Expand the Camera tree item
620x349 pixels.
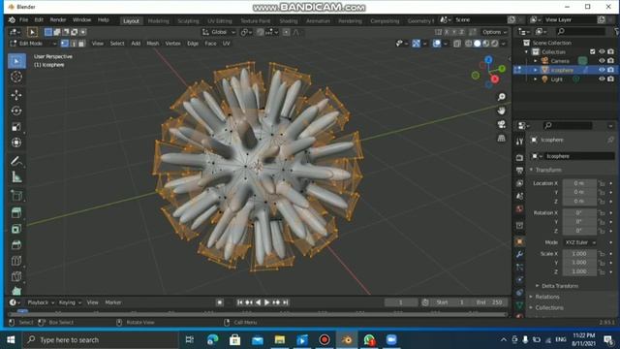tap(536, 61)
